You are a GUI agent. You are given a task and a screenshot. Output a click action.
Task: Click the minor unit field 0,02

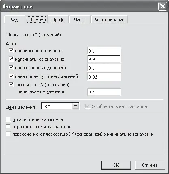104,76
